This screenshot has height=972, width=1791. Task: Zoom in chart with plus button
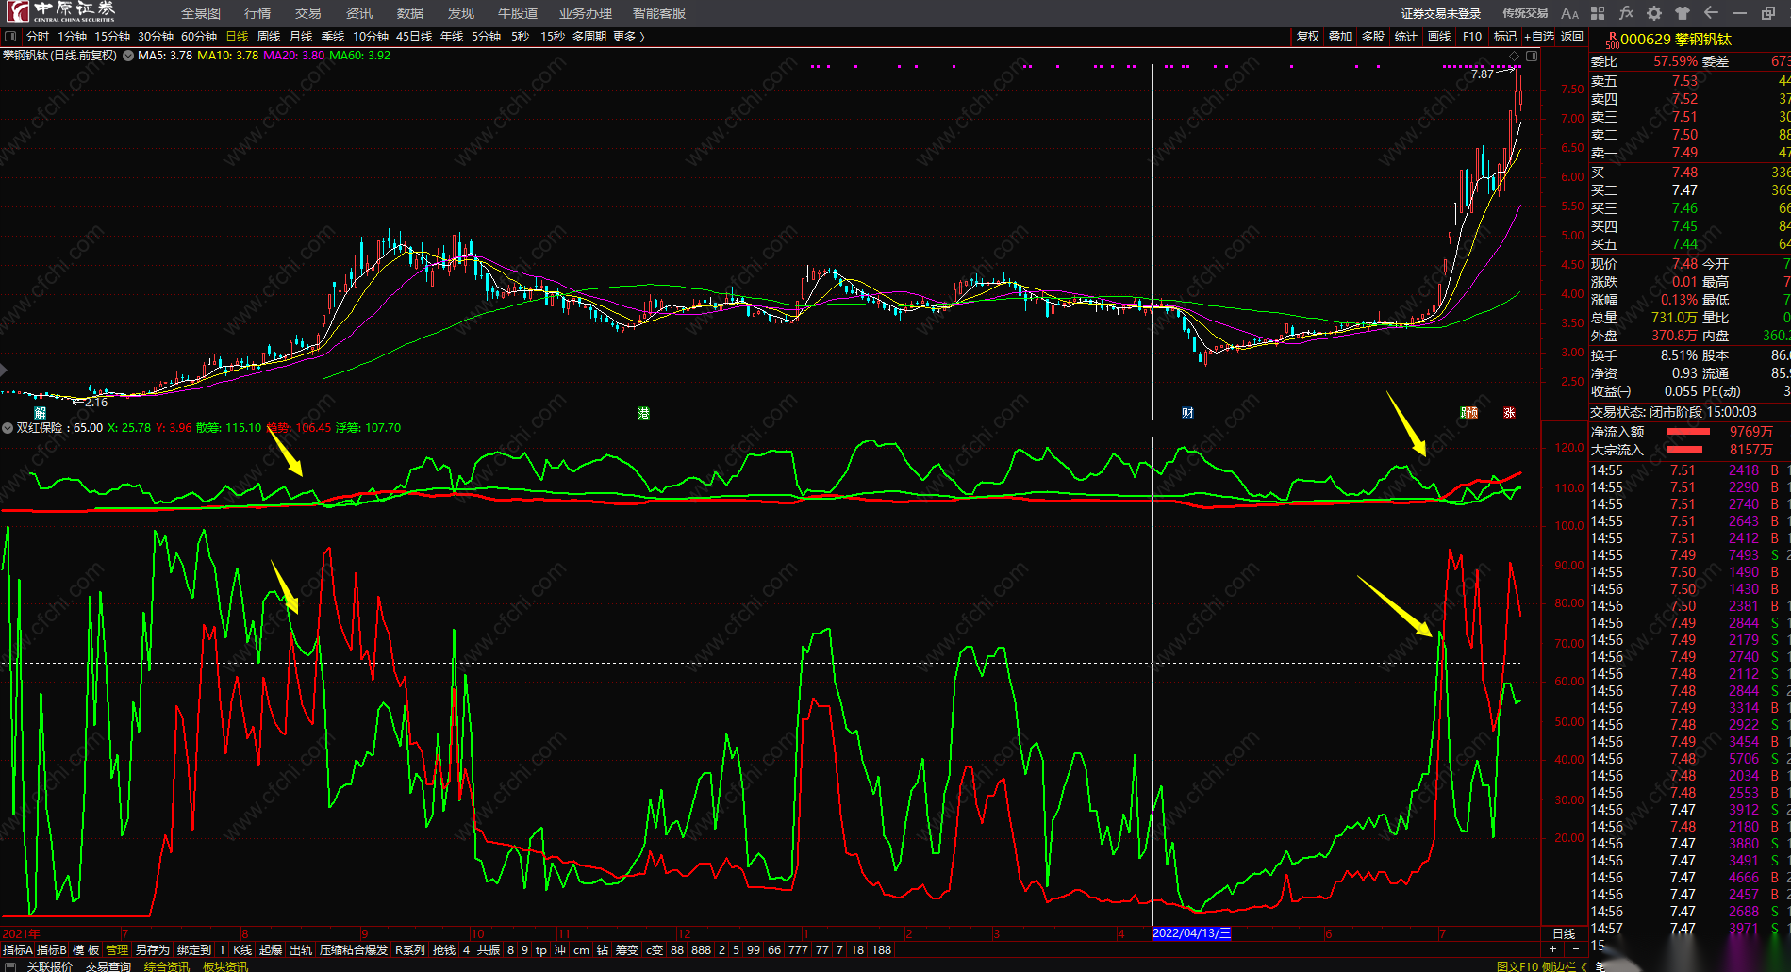[1552, 949]
